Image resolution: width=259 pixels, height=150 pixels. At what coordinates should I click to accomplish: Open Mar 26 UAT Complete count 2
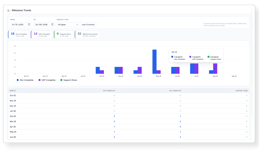click(180, 121)
